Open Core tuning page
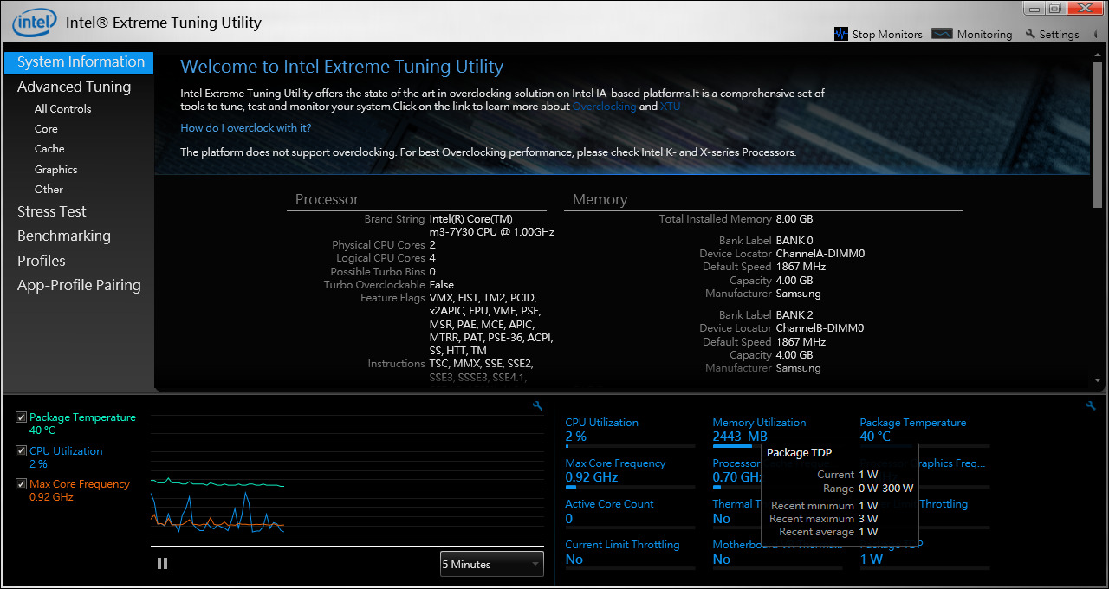 point(46,129)
